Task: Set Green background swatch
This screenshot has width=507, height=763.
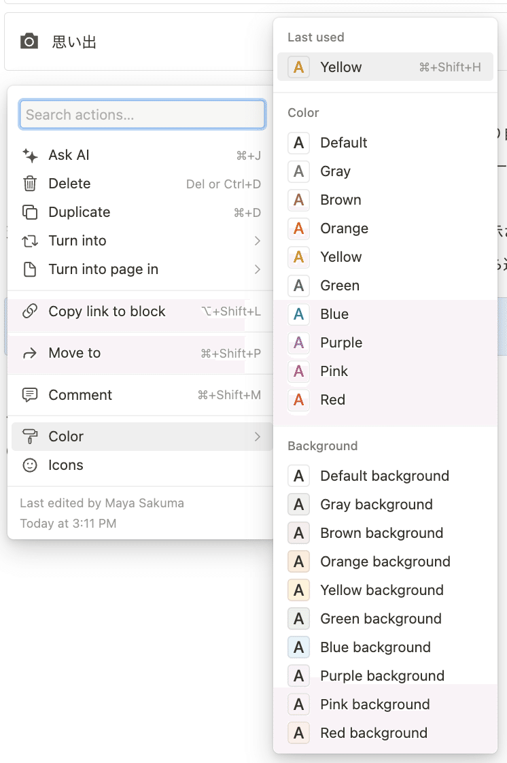Action: pos(298,619)
